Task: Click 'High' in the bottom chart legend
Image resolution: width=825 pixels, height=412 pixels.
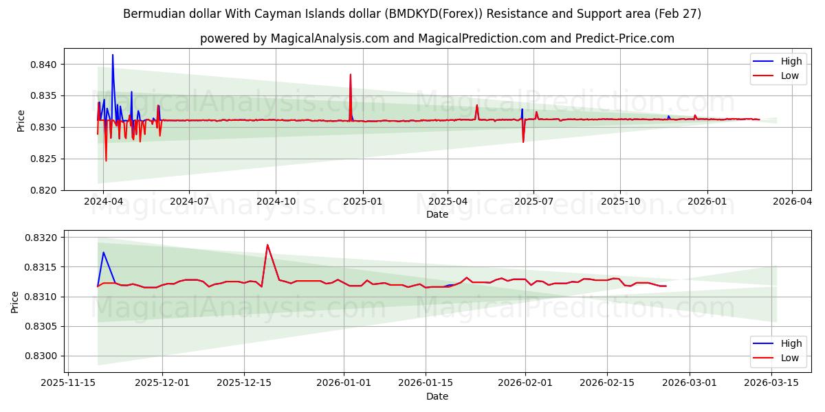Action: coord(791,343)
